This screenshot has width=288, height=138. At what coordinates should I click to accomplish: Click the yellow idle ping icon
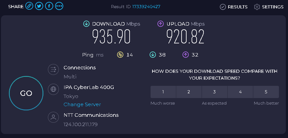pyautogui.click(x=120, y=55)
